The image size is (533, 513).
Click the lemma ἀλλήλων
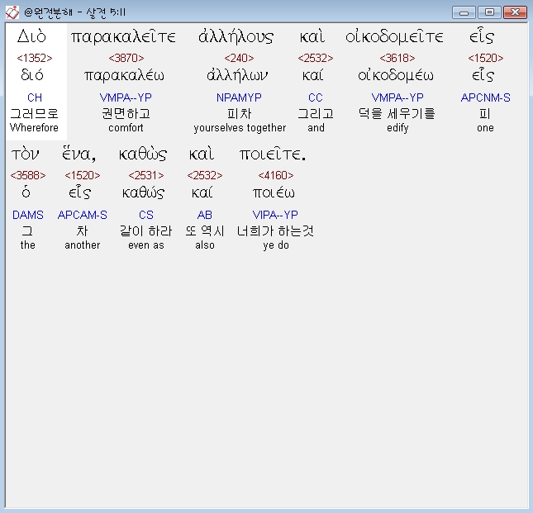[237, 75]
